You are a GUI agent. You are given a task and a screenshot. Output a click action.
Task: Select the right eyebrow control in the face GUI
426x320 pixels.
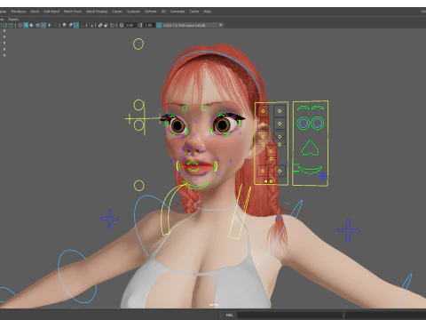[318, 108]
